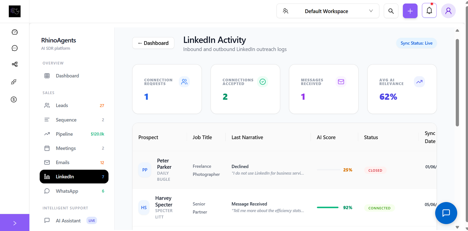Sort by the AI Score column header
This screenshot has width=468, height=231.
point(326,137)
